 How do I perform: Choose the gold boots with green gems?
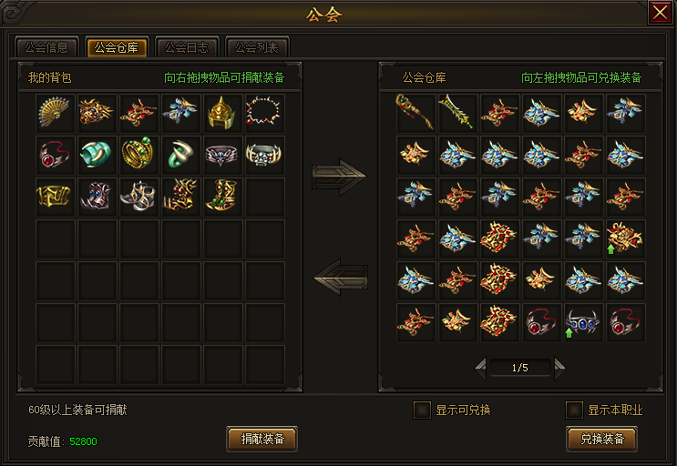(222, 197)
